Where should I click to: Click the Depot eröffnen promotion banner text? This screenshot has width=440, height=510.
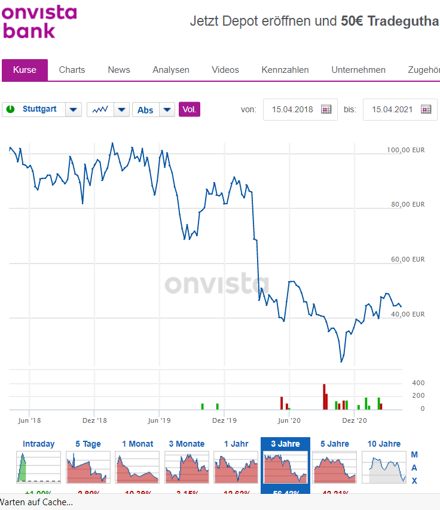pos(314,21)
